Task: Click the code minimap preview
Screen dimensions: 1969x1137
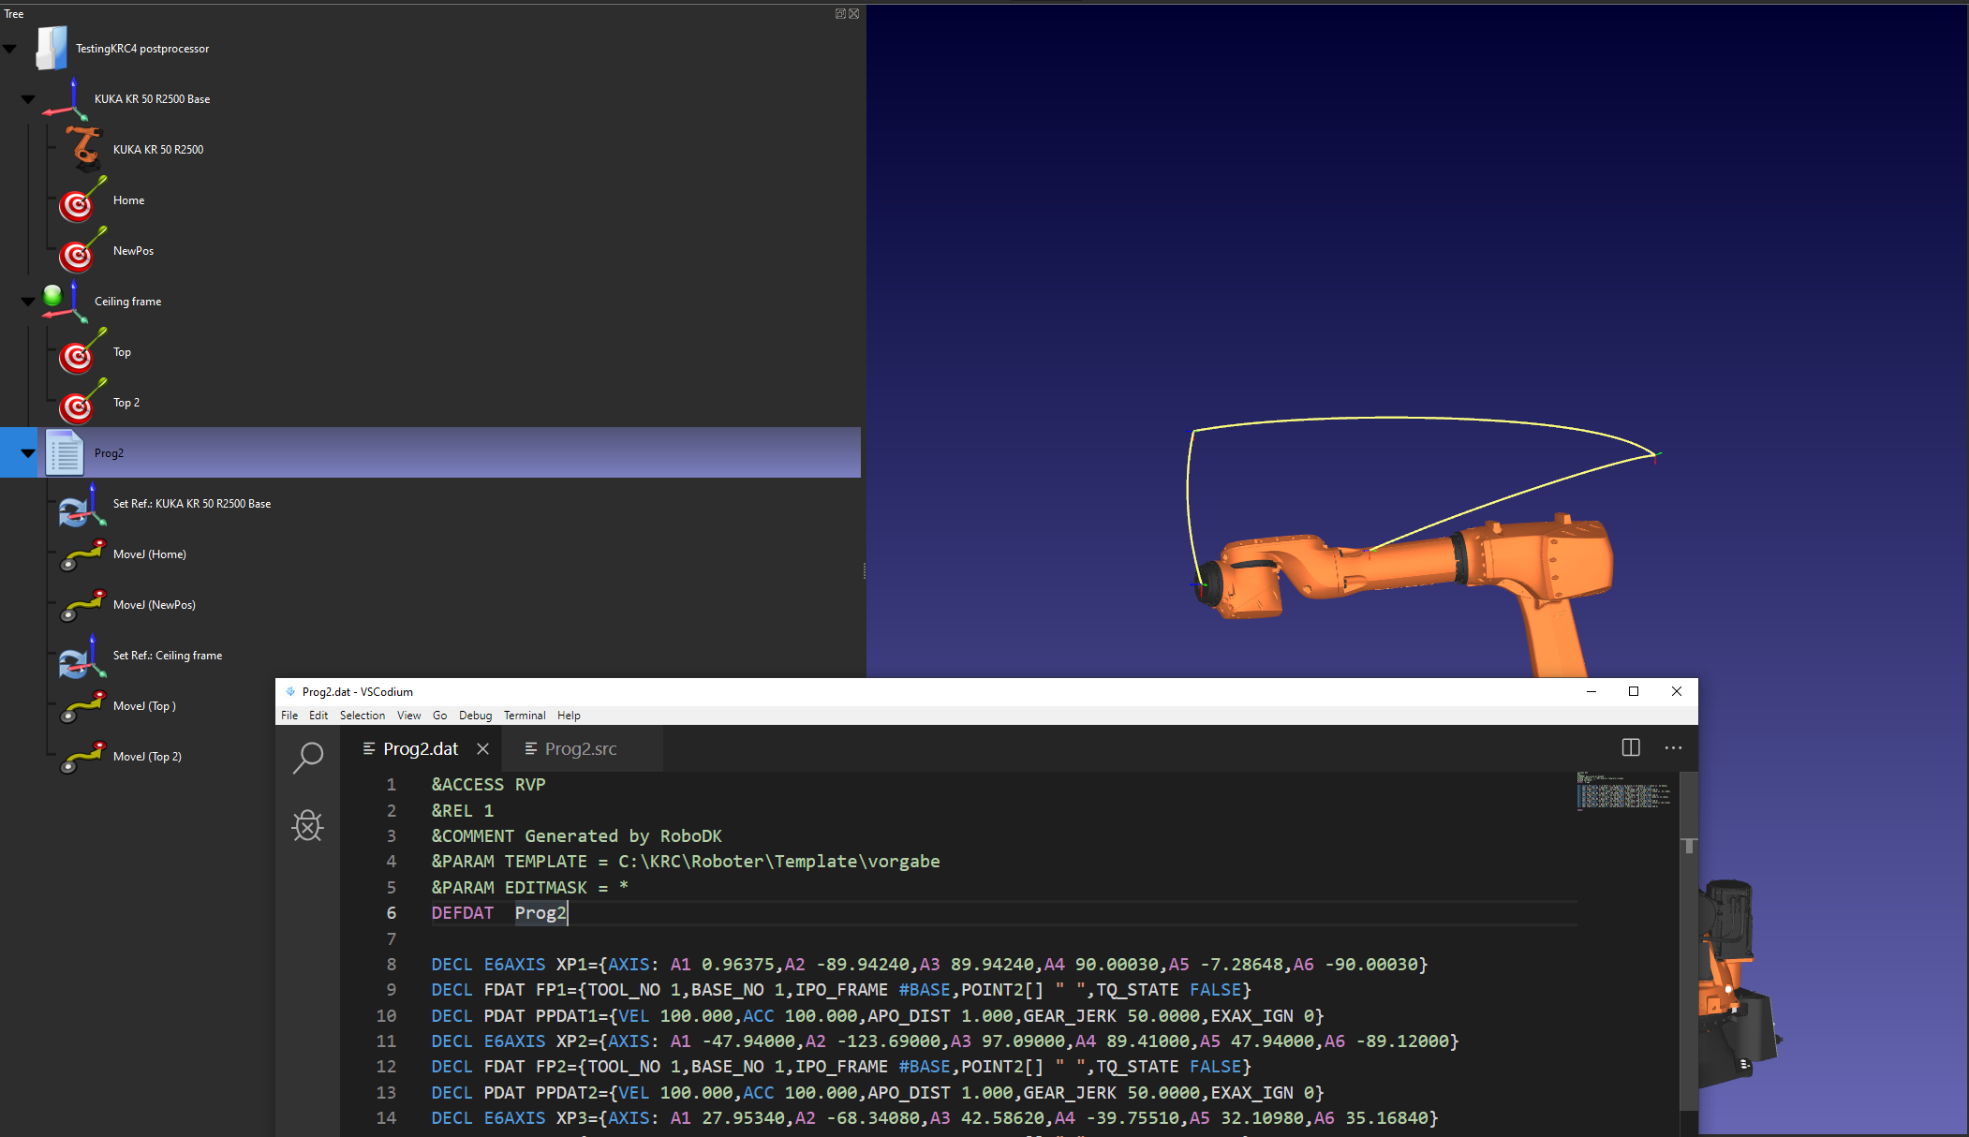Action: 1622,792
